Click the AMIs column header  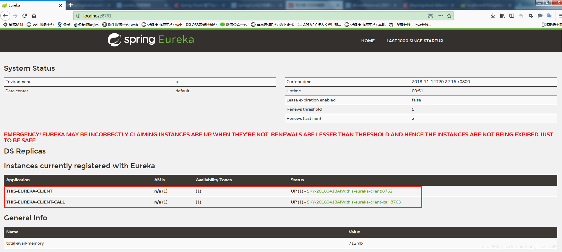click(160, 180)
